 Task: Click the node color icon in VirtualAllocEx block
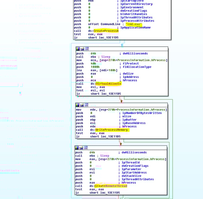(x=78, y=49)
